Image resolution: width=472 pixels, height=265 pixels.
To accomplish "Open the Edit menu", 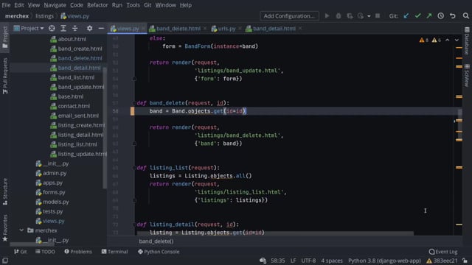I will click(19, 5).
